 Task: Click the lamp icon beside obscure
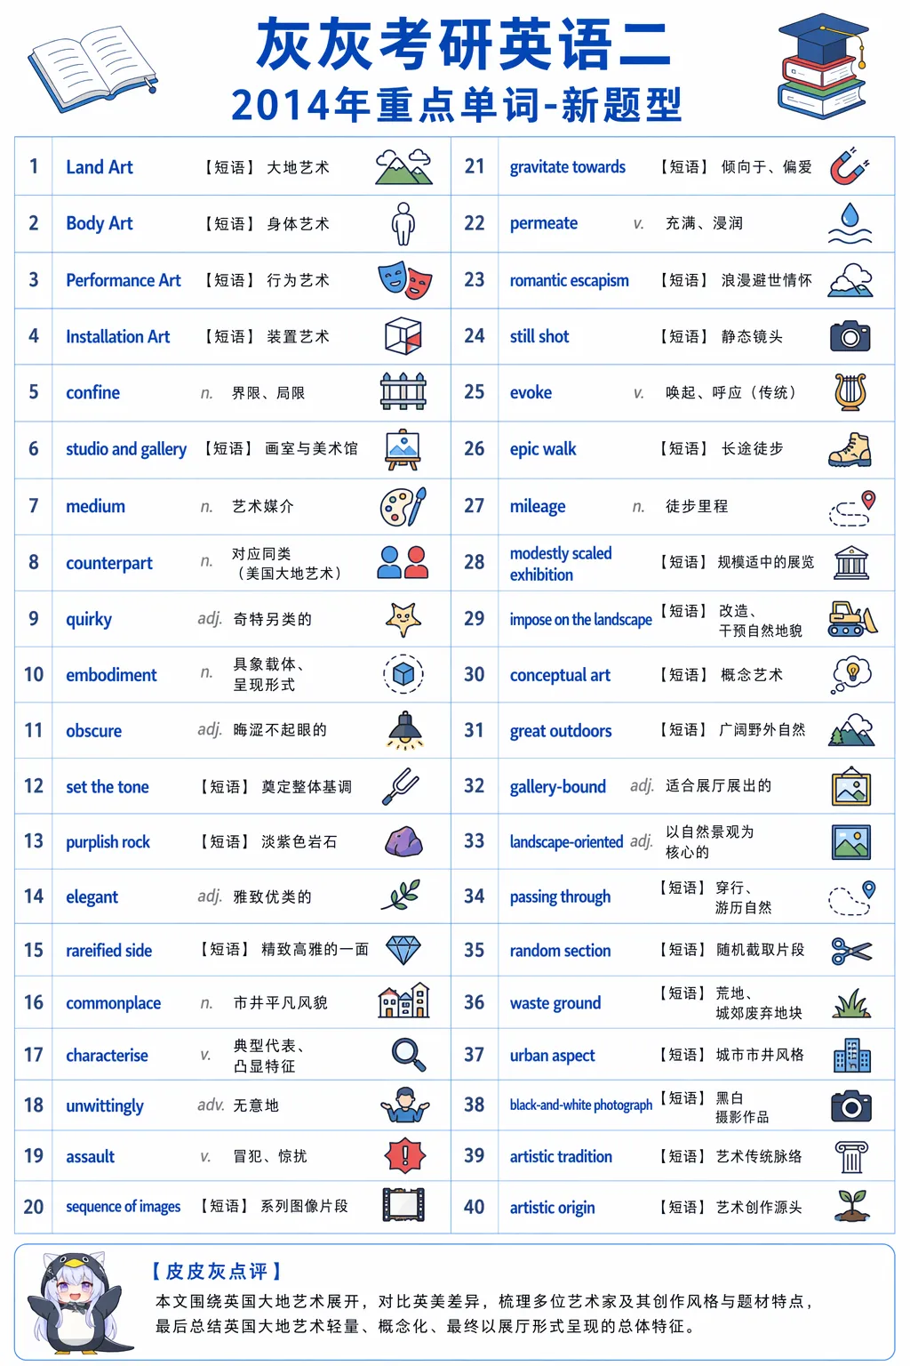(x=405, y=730)
